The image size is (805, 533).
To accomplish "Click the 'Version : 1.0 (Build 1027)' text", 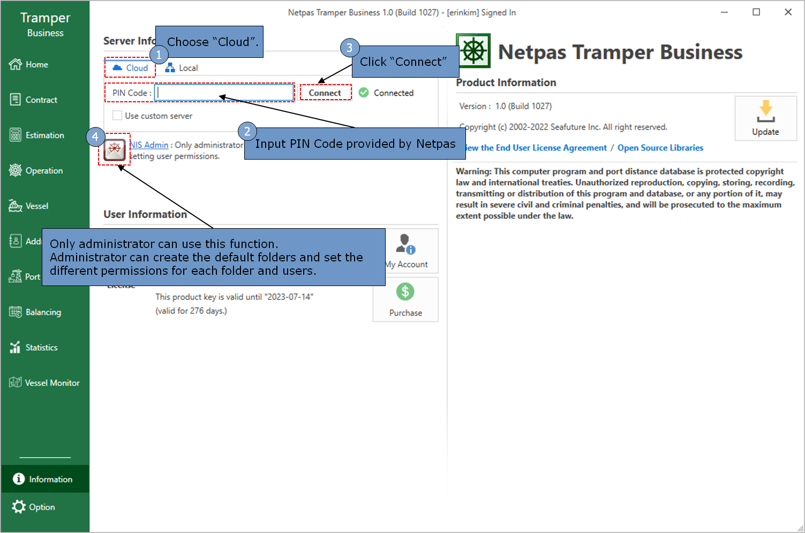I will click(x=505, y=106).
